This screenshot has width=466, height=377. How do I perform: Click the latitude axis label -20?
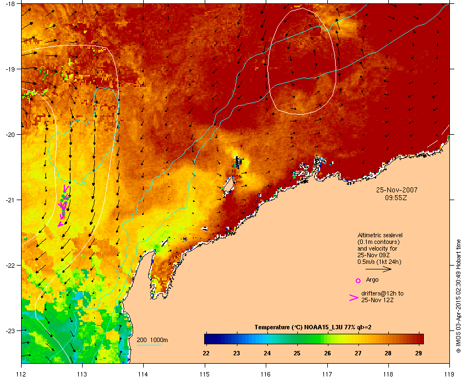[10, 134]
